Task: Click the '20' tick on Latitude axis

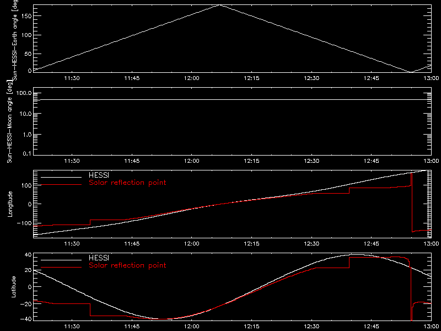Action: click(28, 270)
